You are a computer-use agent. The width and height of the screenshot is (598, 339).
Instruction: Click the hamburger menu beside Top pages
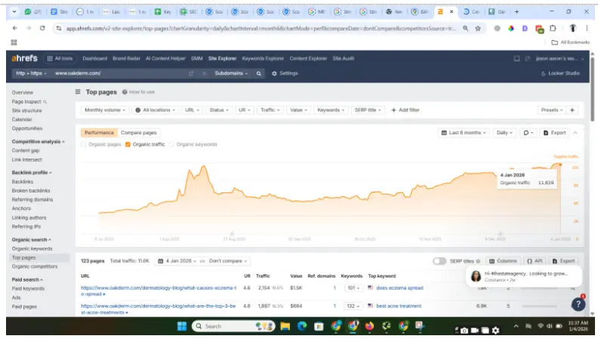[x=78, y=92]
